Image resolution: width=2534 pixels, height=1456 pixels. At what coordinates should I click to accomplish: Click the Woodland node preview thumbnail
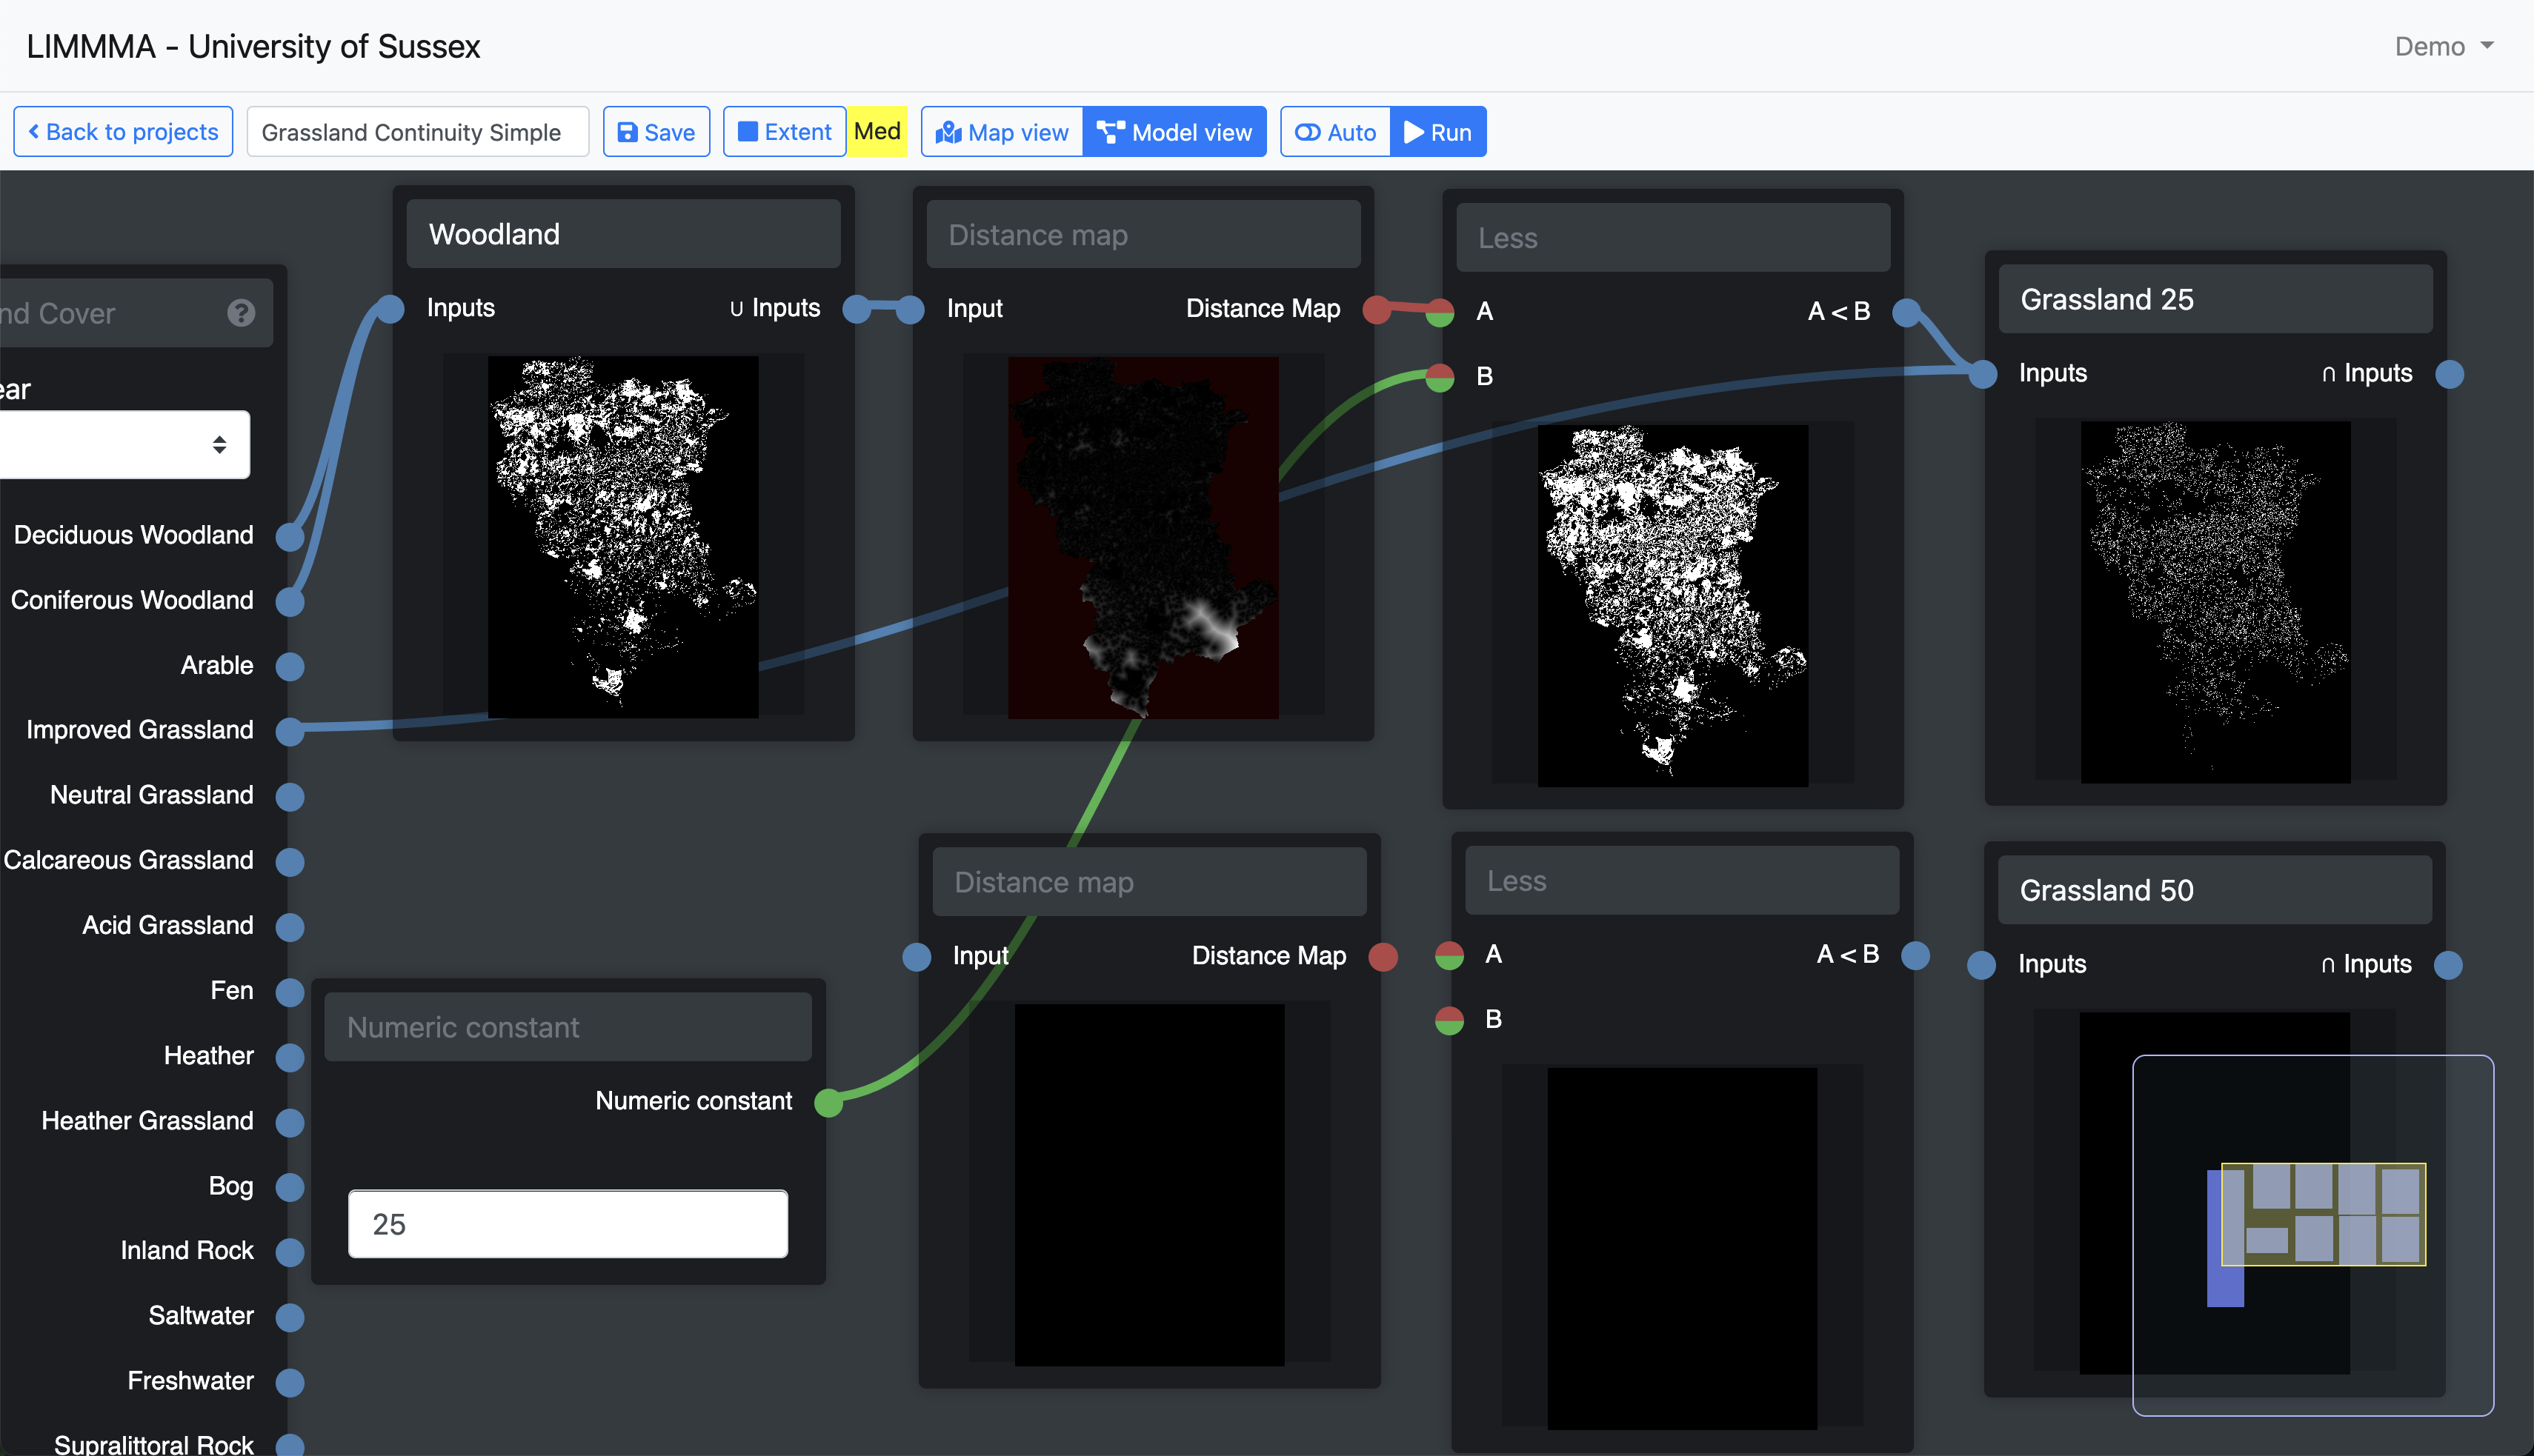[x=622, y=537]
